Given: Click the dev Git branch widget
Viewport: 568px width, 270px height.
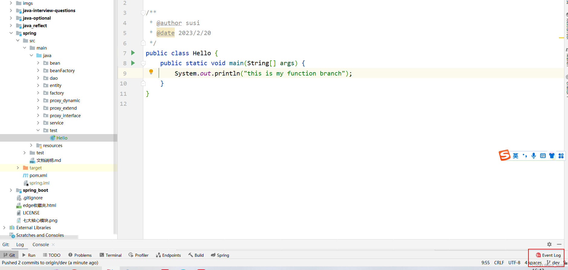Looking at the screenshot, I should pos(553,263).
